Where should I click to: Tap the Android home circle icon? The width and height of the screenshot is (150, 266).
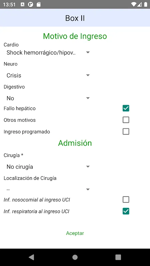(75, 257)
